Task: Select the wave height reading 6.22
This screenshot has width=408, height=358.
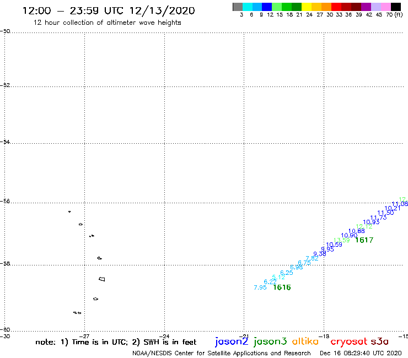Action: (270, 282)
